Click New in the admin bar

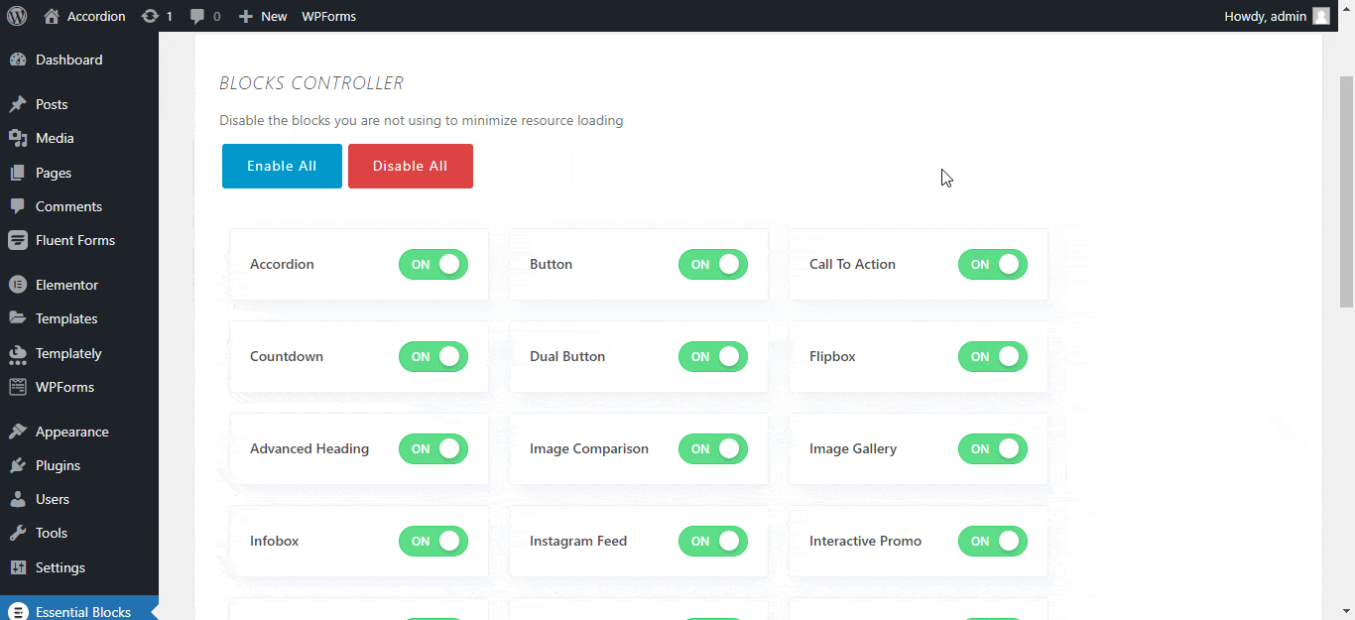274,16
